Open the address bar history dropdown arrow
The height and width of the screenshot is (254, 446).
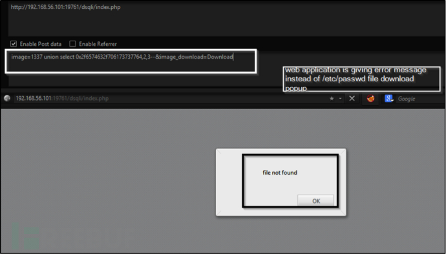point(340,99)
